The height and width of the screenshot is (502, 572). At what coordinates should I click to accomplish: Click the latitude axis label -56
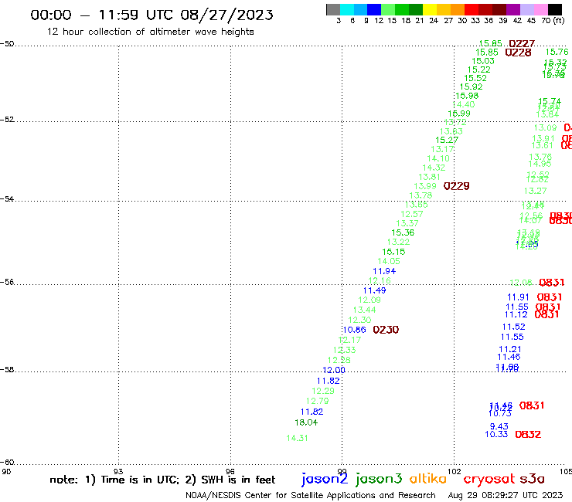point(7,282)
